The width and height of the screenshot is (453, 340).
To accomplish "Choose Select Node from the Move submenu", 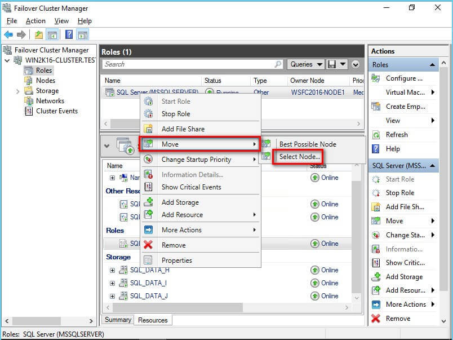I will (300, 156).
